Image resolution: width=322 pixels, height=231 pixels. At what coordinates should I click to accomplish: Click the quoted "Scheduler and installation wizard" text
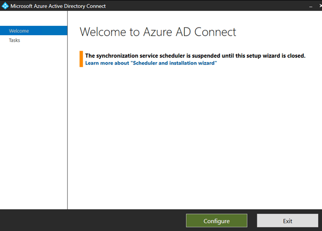coord(174,63)
